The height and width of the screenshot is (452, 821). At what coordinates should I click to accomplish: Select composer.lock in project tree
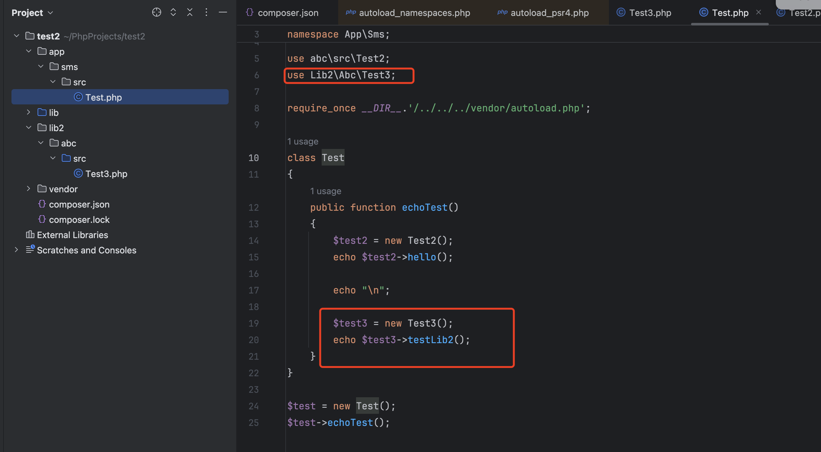pyautogui.click(x=79, y=219)
